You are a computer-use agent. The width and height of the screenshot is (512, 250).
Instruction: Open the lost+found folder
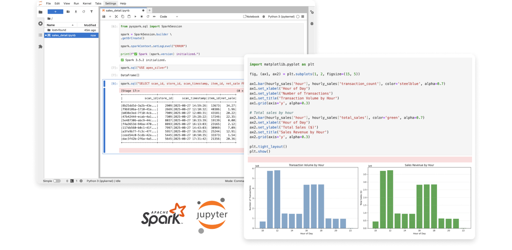pos(71,30)
